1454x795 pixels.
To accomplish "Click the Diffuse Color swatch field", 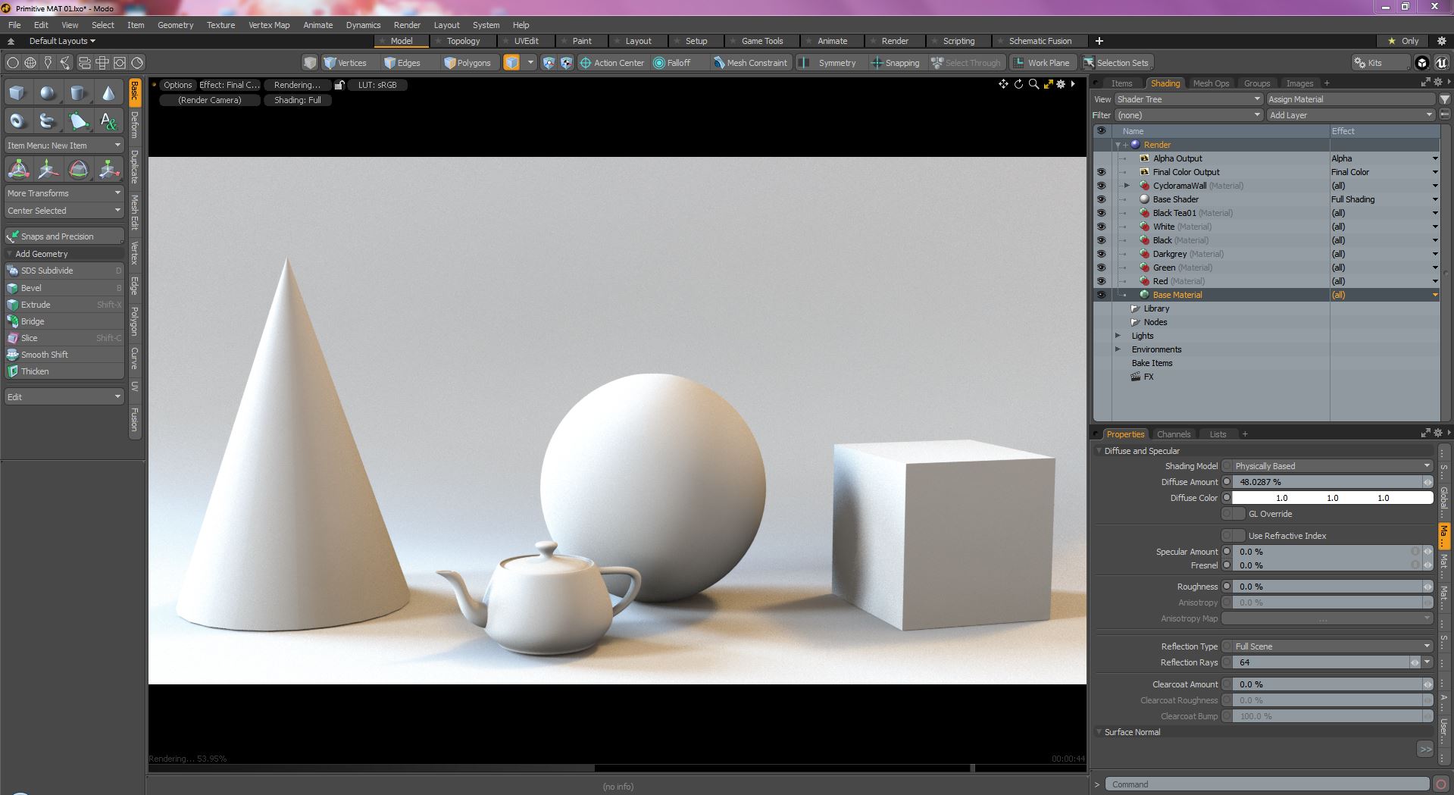I will click(x=1331, y=498).
